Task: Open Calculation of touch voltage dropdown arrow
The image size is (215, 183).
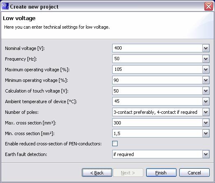Action: pyautogui.click(x=206, y=91)
